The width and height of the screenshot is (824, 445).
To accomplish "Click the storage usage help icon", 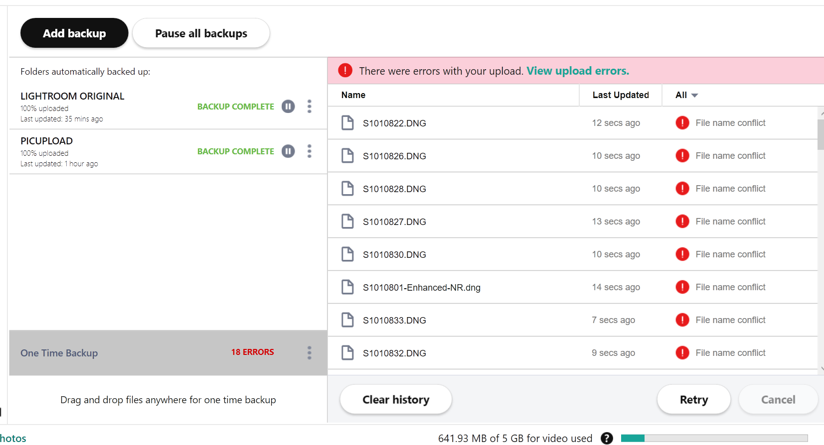I will point(607,438).
